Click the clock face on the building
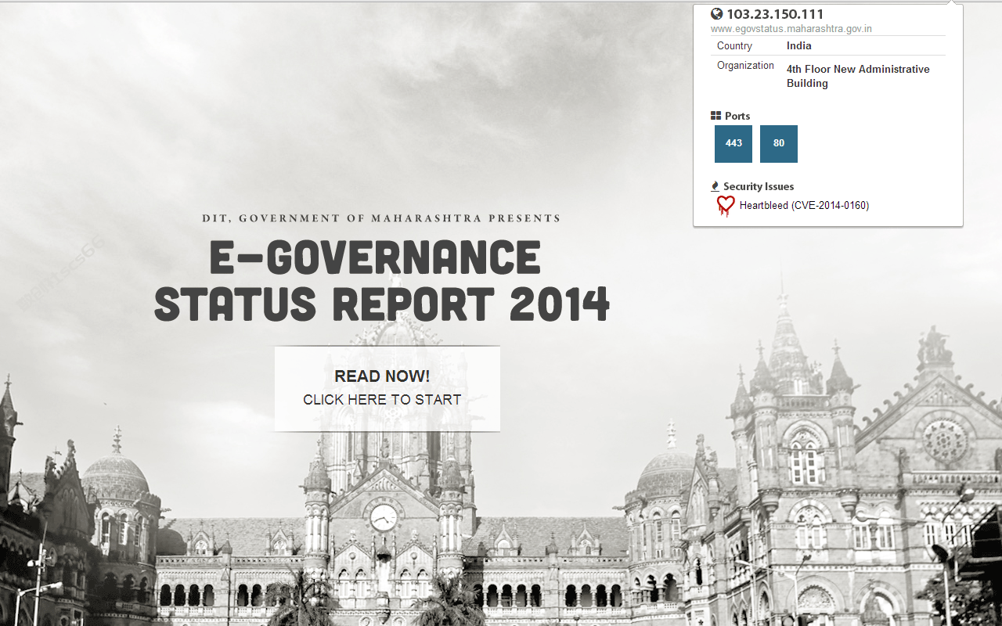Viewport: 1002px width, 626px height. click(x=384, y=517)
